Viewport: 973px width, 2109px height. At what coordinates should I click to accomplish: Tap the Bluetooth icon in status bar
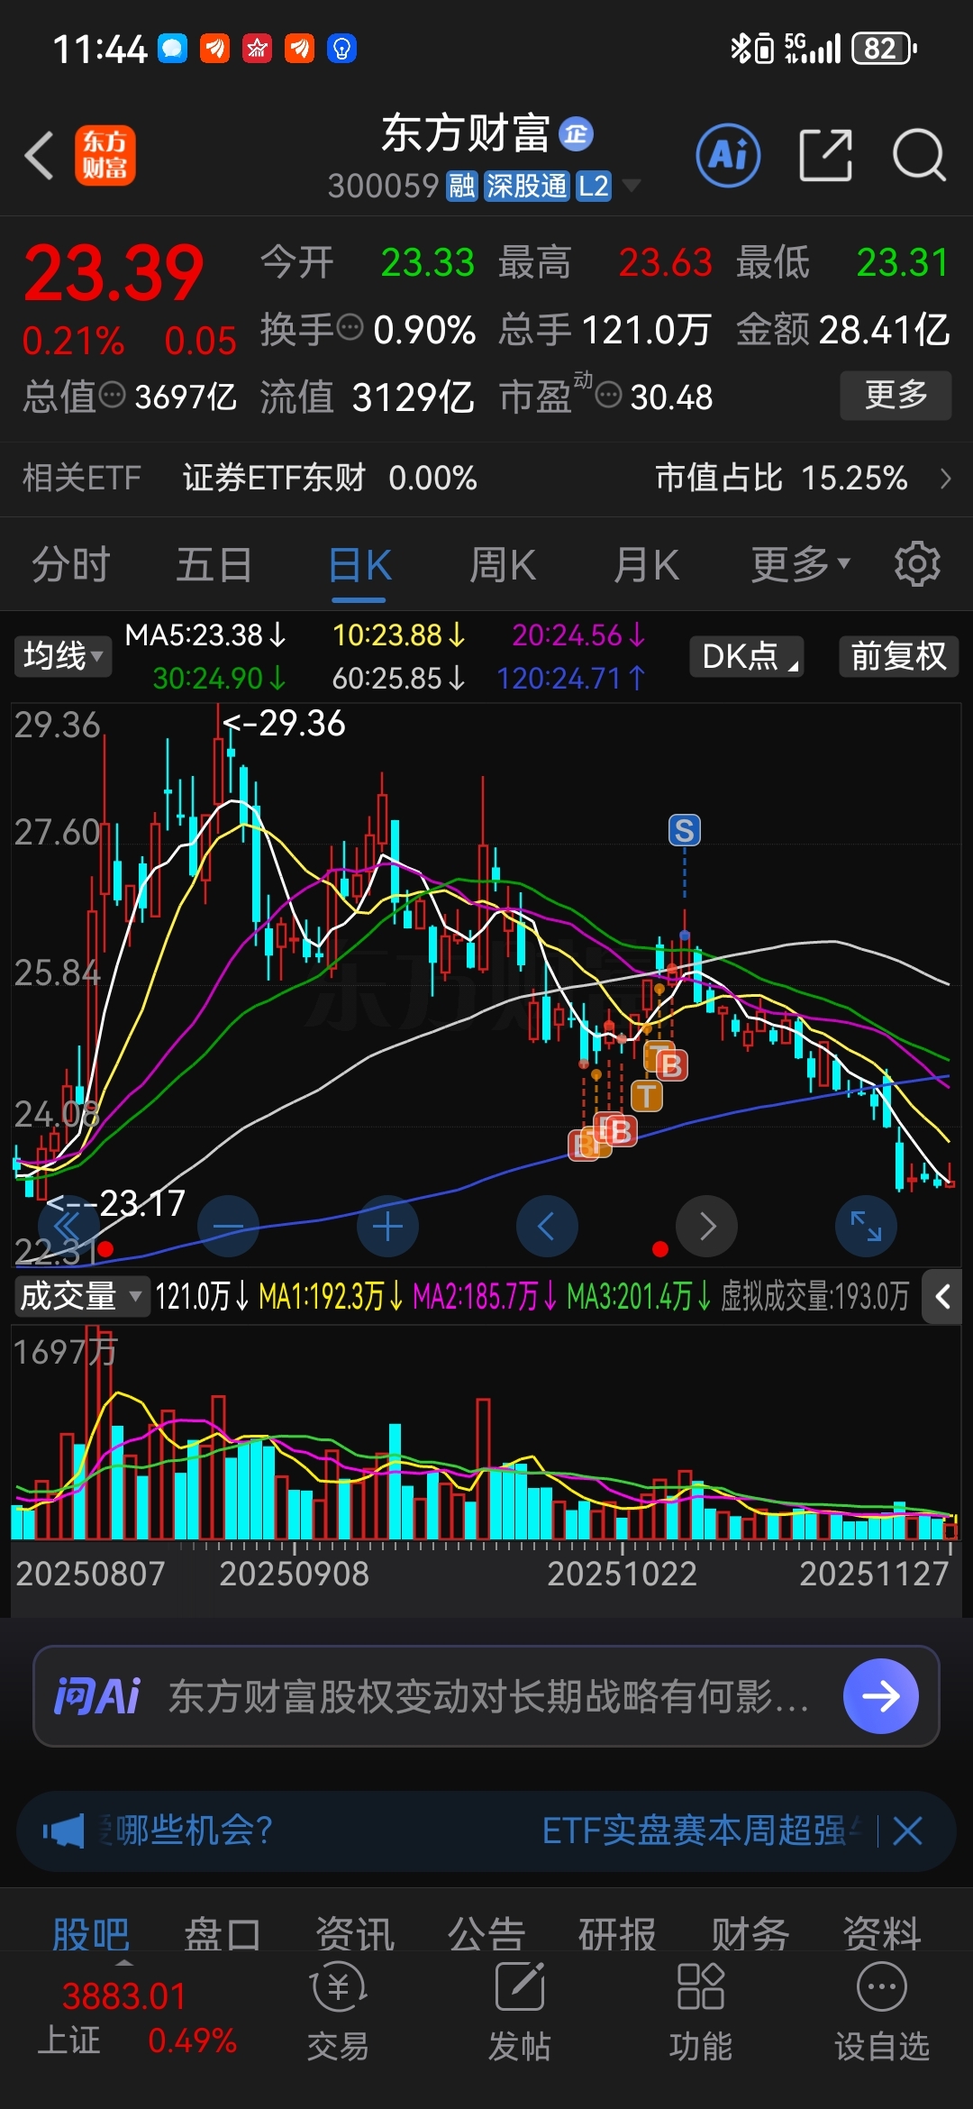(x=740, y=48)
